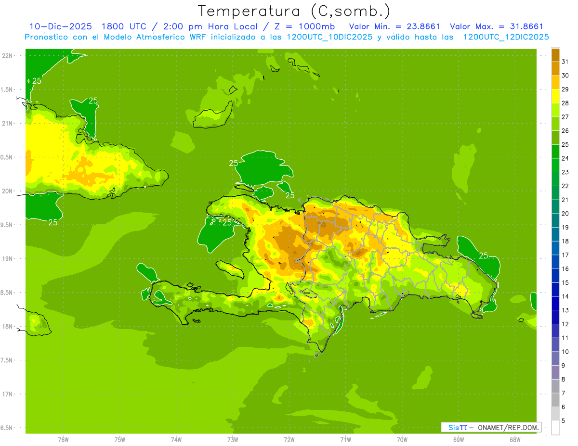Click the '19N' latitude axis label
Viewport: 578px width, 446px height.
[8, 259]
